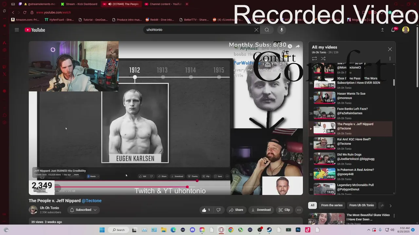Download the video
This screenshot has width=419, height=235.
pyautogui.click(x=261, y=210)
